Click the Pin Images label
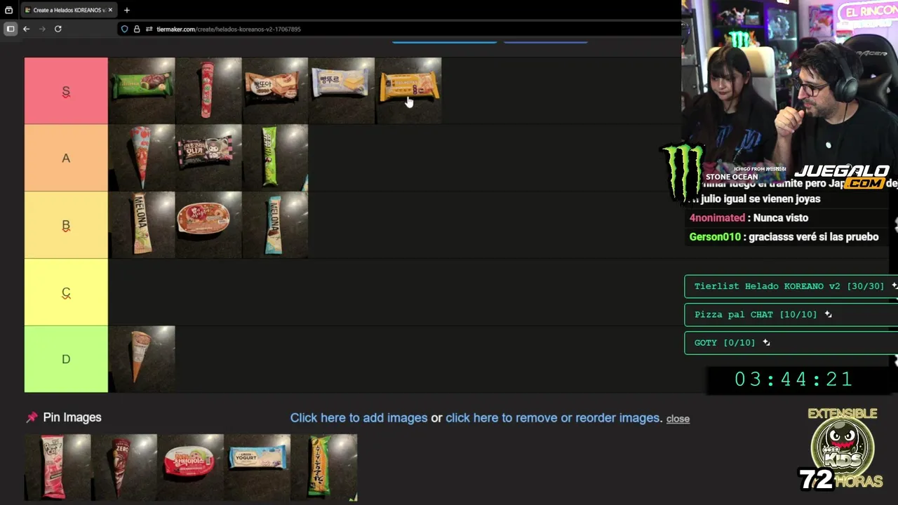The height and width of the screenshot is (505, 898). click(72, 417)
